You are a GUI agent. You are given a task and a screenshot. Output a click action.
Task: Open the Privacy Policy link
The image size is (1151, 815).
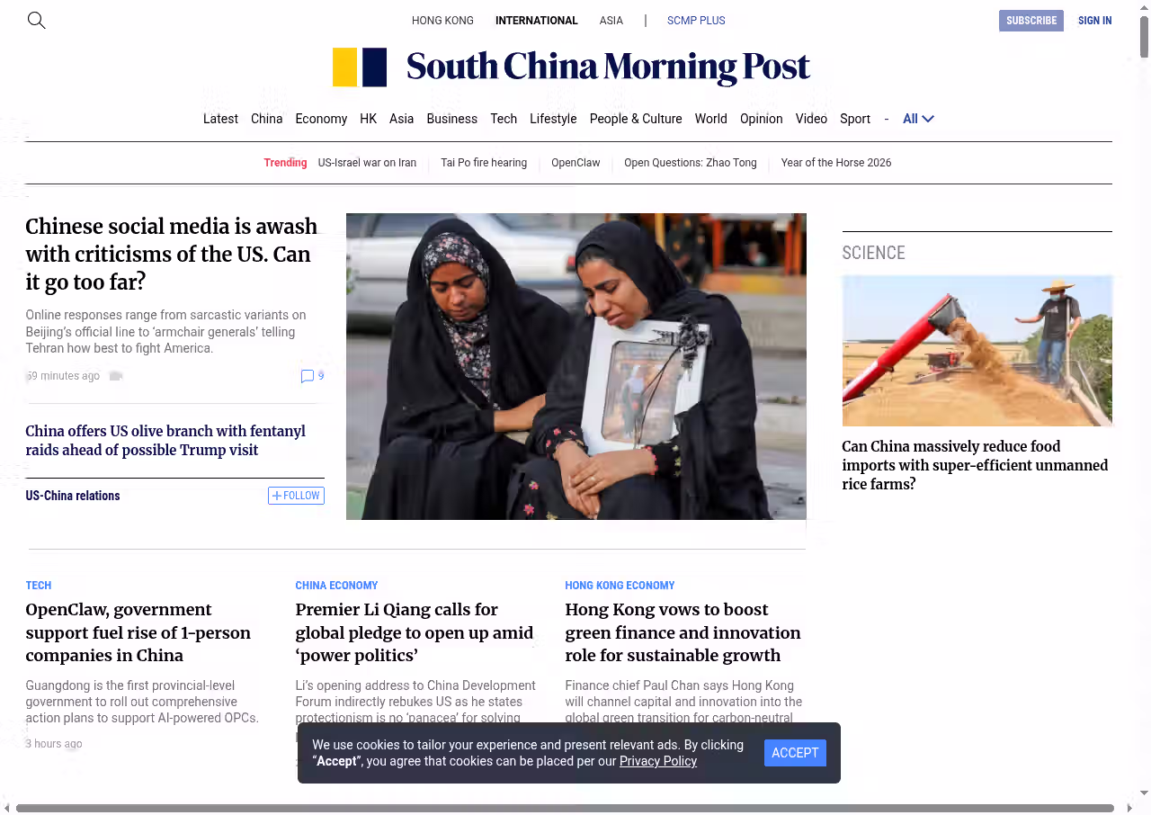coord(657,761)
